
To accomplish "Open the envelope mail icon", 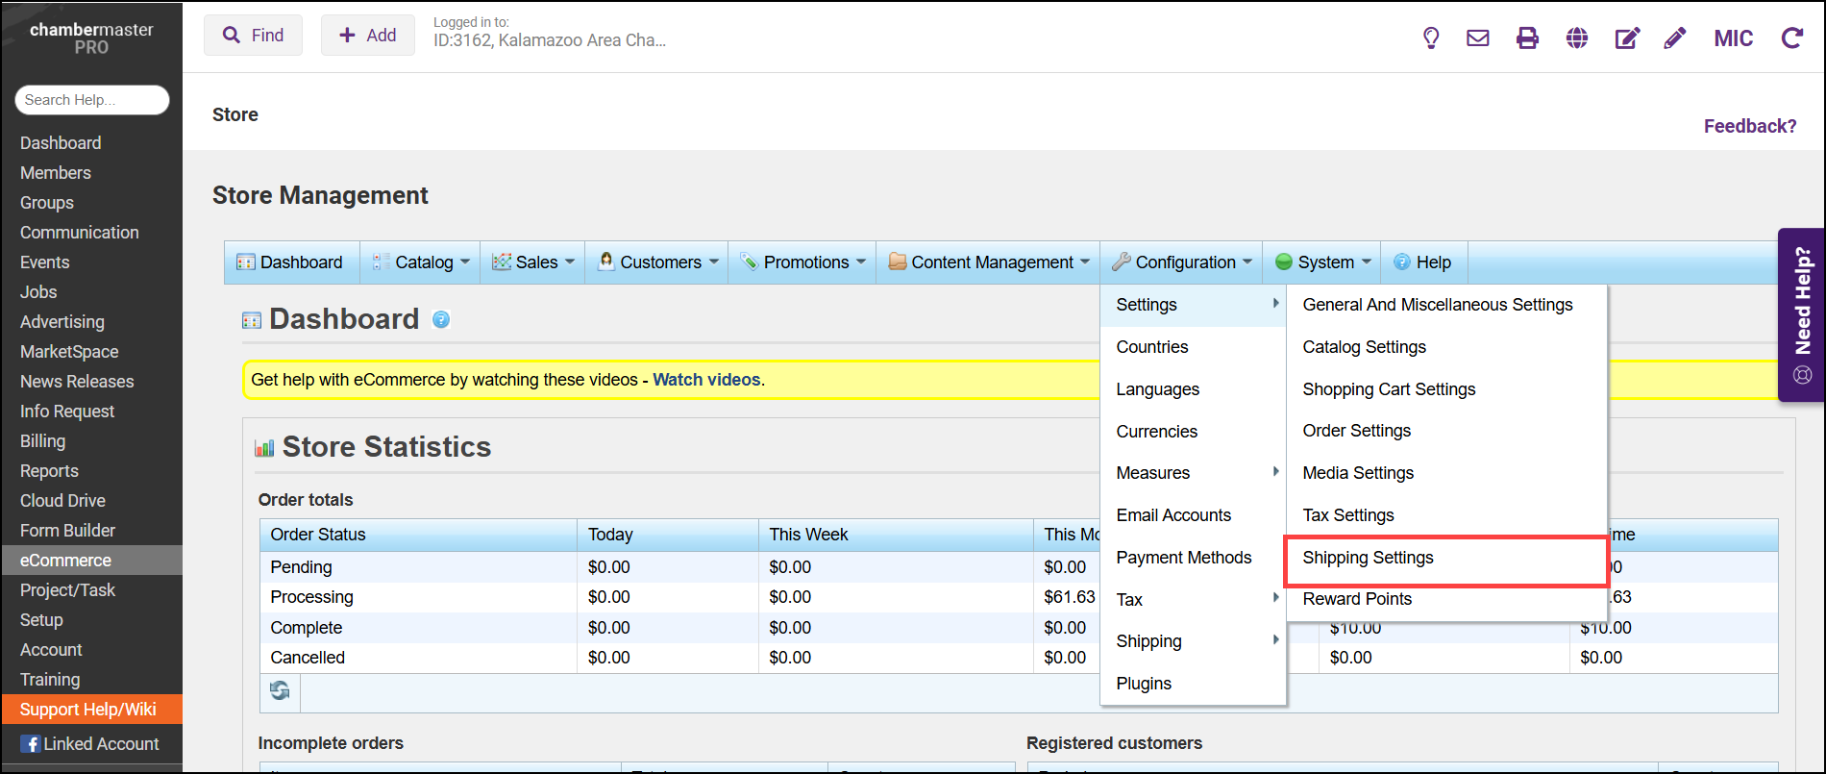I will [x=1478, y=38].
